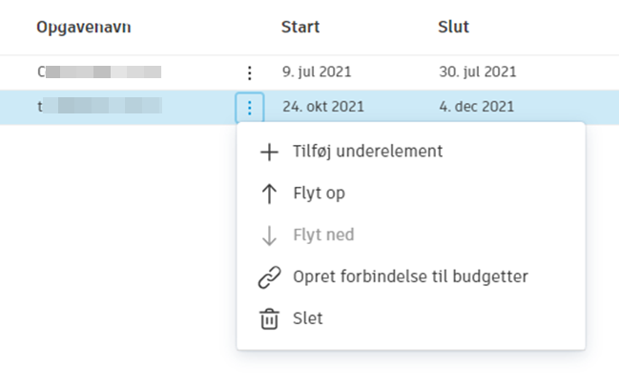Select Opret forbindelse til budgetter

pyautogui.click(x=410, y=277)
